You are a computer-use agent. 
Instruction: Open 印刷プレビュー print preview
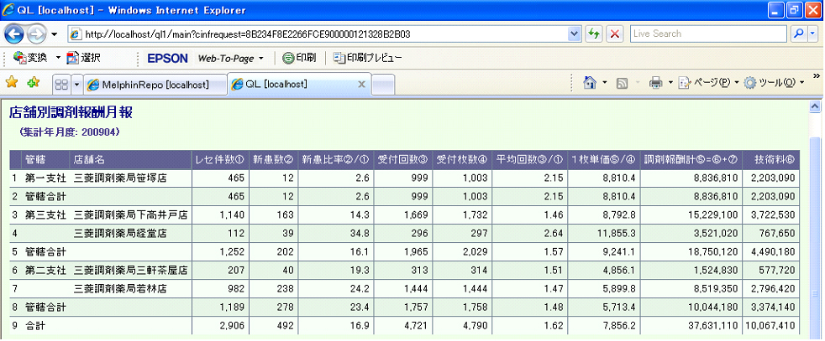[368, 58]
